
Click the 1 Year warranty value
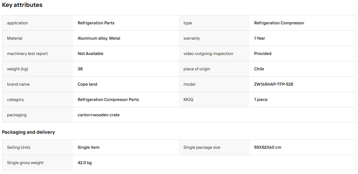click(260, 38)
